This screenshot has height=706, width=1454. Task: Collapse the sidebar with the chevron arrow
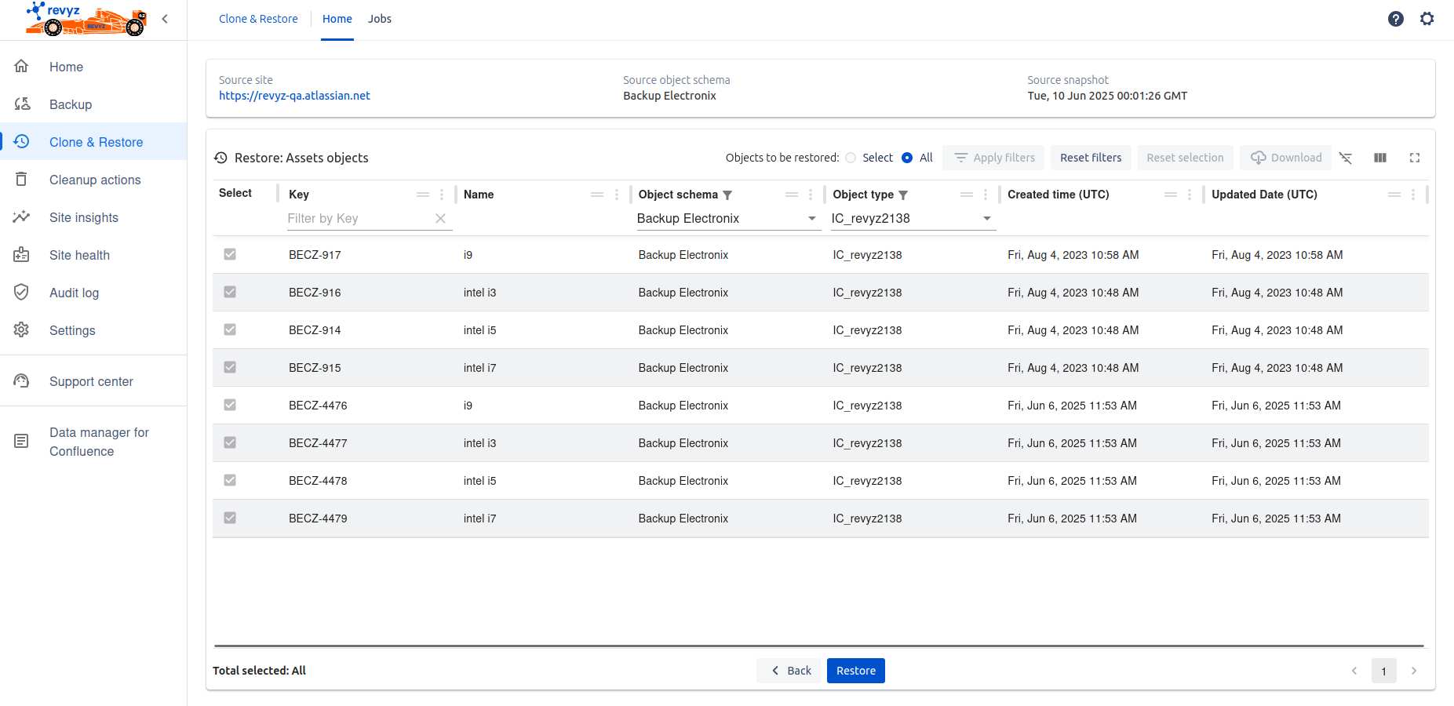point(165,19)
